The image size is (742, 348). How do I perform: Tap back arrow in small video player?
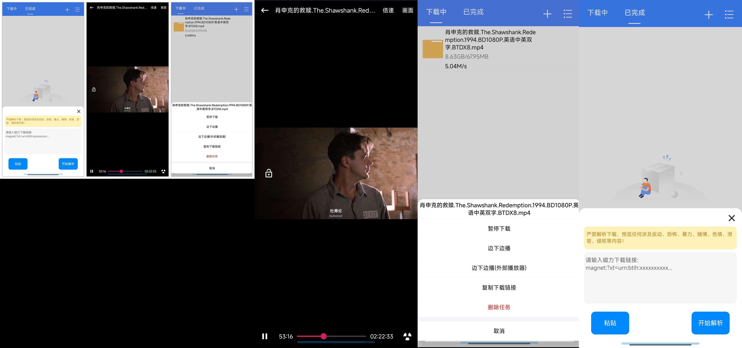tap(92, 8)
